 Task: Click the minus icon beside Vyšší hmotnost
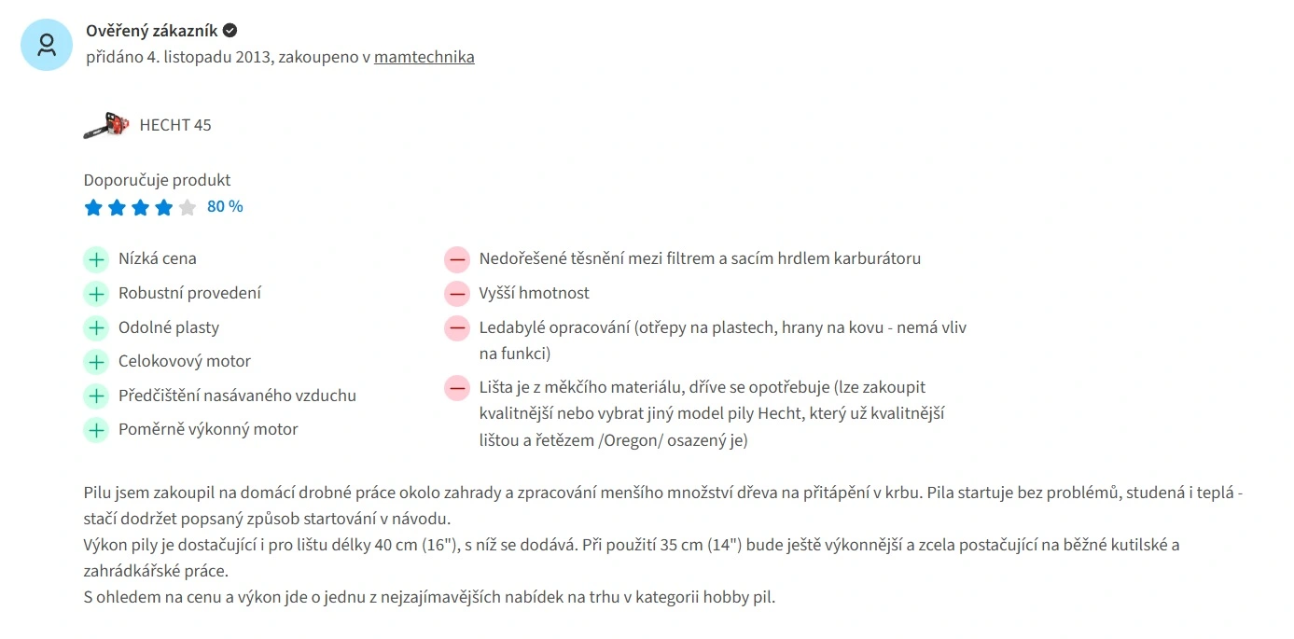(x=457, y=294)
